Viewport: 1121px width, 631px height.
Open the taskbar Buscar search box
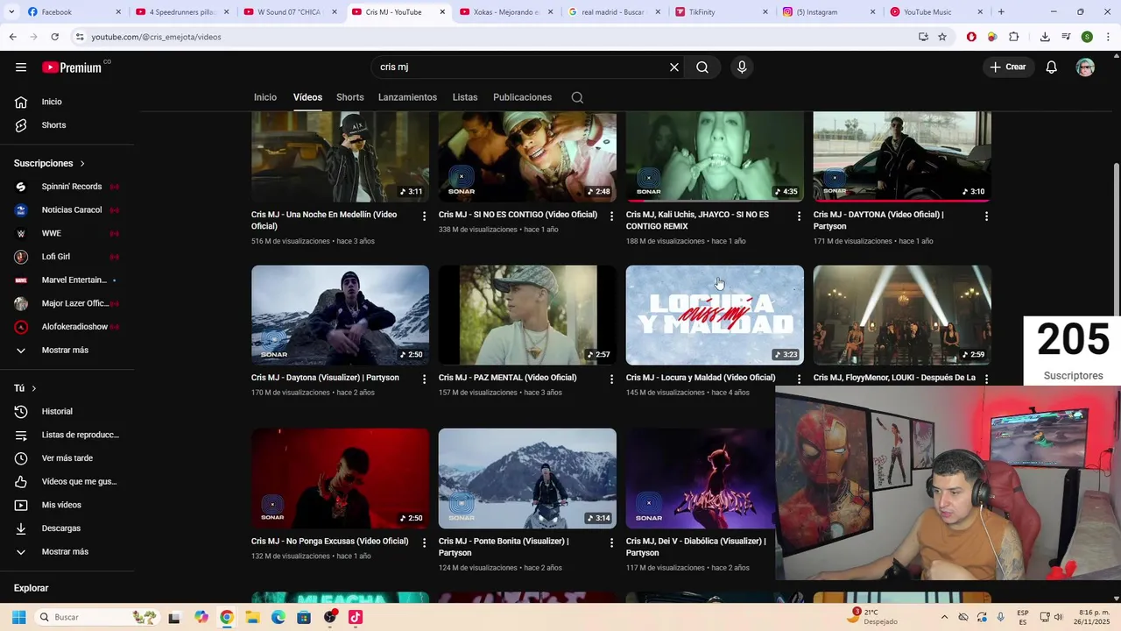[96, 617]
